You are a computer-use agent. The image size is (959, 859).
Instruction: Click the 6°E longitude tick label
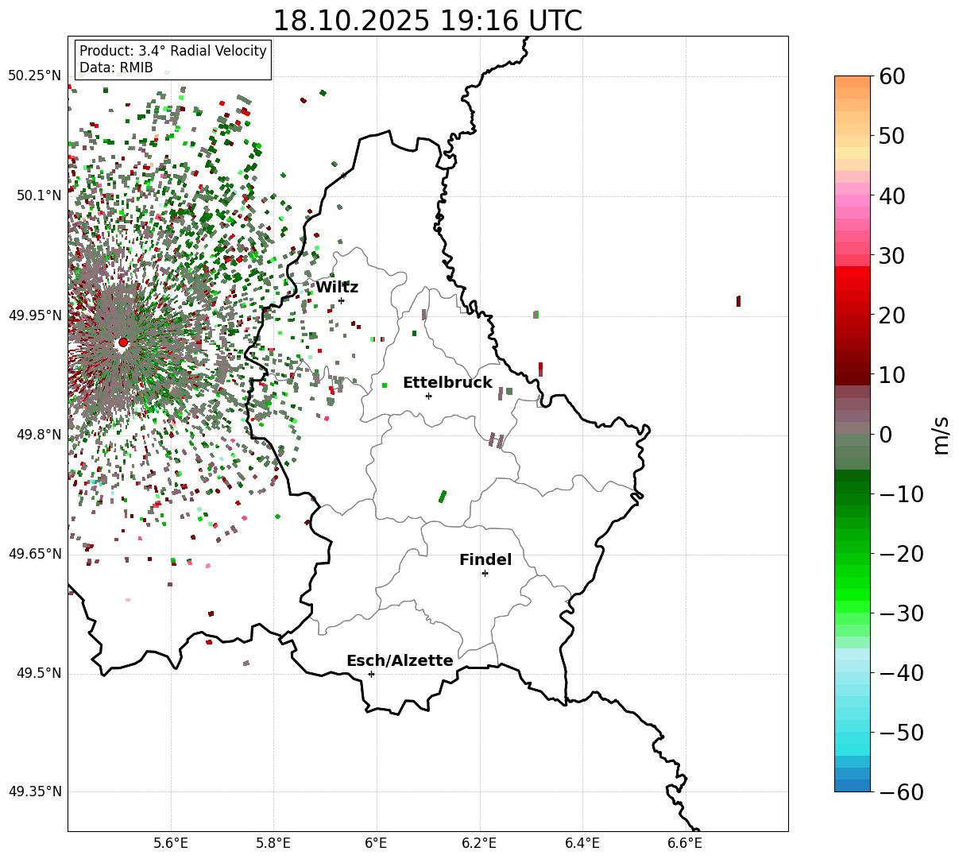click(x=376, y=843)
